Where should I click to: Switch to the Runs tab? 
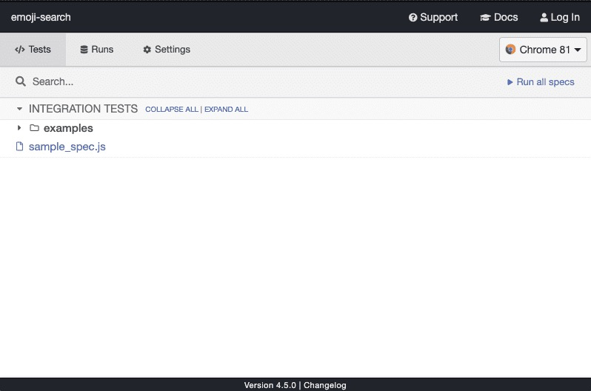coord(97,50)
